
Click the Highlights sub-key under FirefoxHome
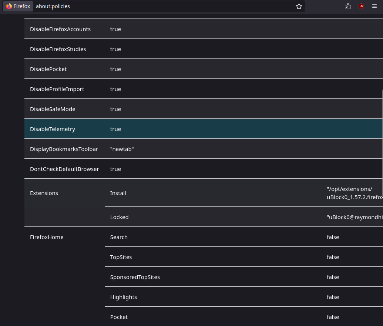pos(123,297)
